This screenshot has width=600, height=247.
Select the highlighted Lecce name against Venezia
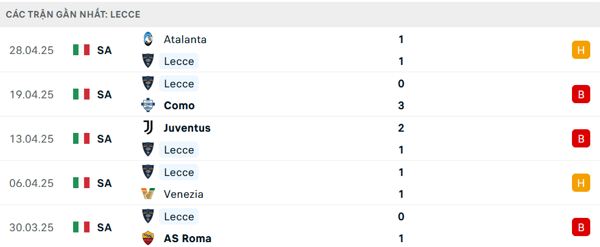click(x=179, y=172)
